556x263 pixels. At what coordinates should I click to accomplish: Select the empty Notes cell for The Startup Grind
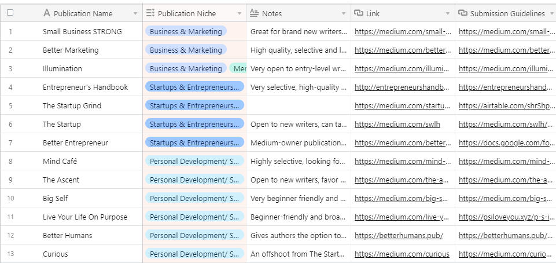(298, 105)
